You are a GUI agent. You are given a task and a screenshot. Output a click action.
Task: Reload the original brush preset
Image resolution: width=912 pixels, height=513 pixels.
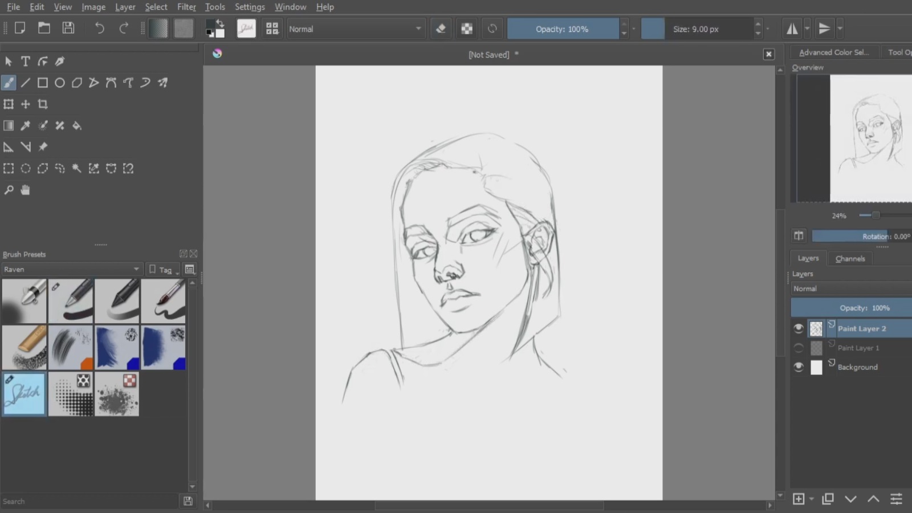click(492, 28)
